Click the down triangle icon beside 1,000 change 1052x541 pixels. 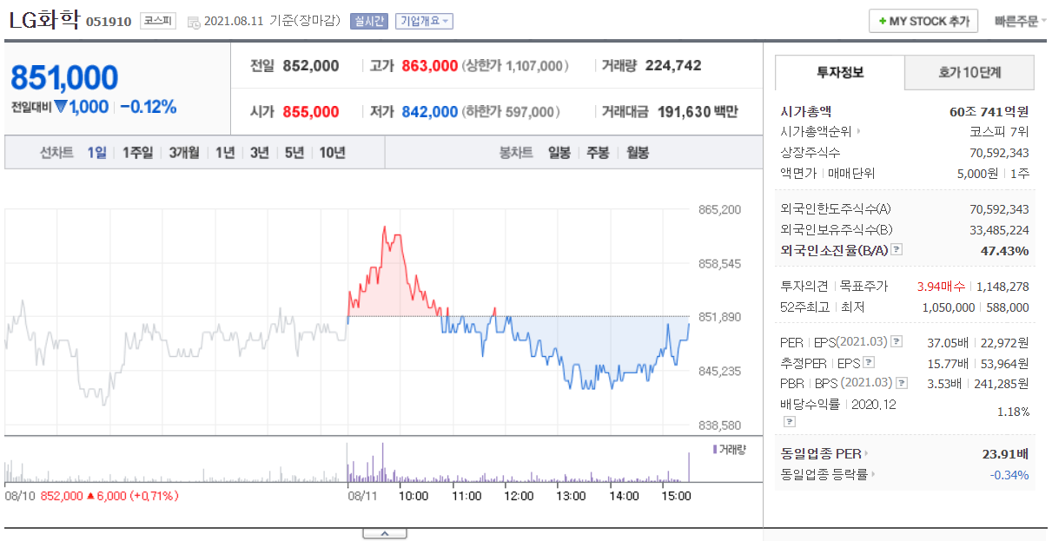[x=61, y=107]
